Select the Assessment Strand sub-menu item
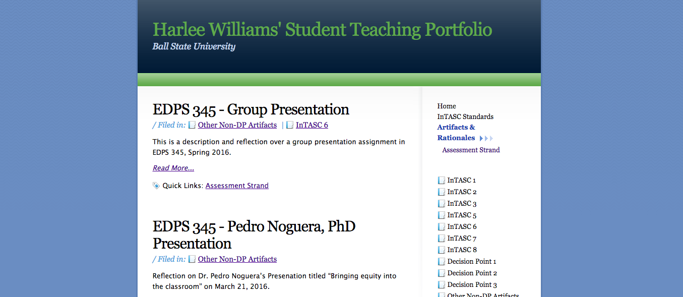This screenshot has height=297, width=683. pos(471,150)
